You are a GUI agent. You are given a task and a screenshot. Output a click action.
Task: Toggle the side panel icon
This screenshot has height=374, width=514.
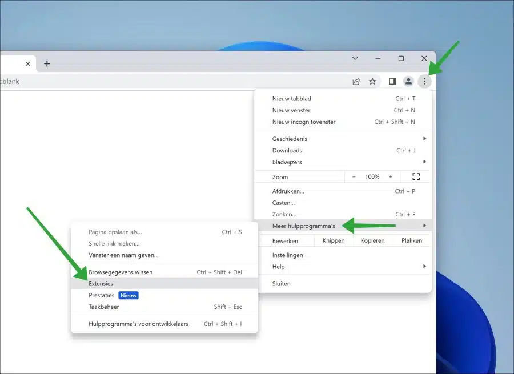click(x=392, y=81)
